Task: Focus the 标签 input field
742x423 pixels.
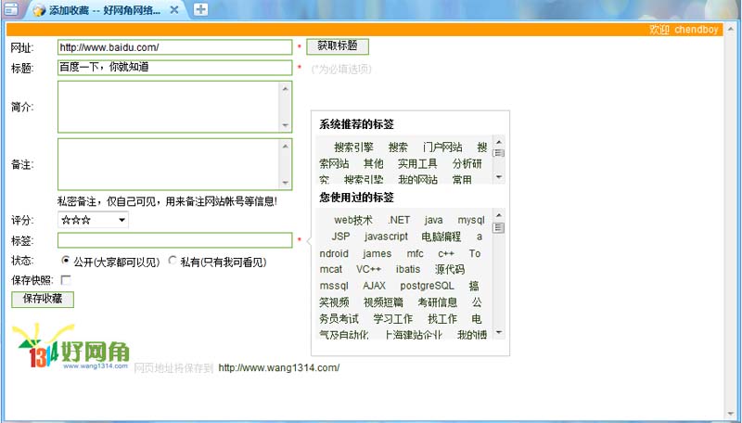Action: pos(174,240)
